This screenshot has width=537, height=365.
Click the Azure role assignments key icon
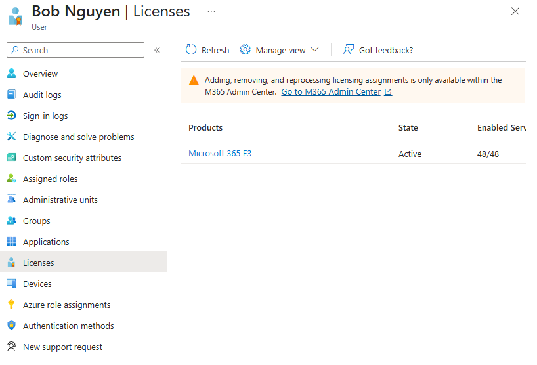point(11,305)
